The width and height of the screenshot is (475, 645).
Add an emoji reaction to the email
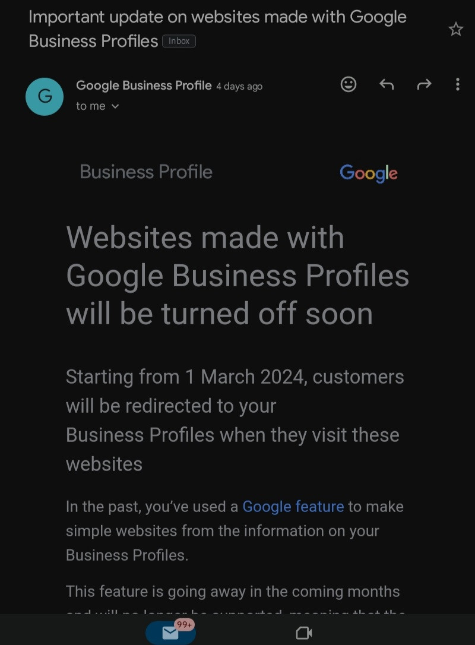349,84
